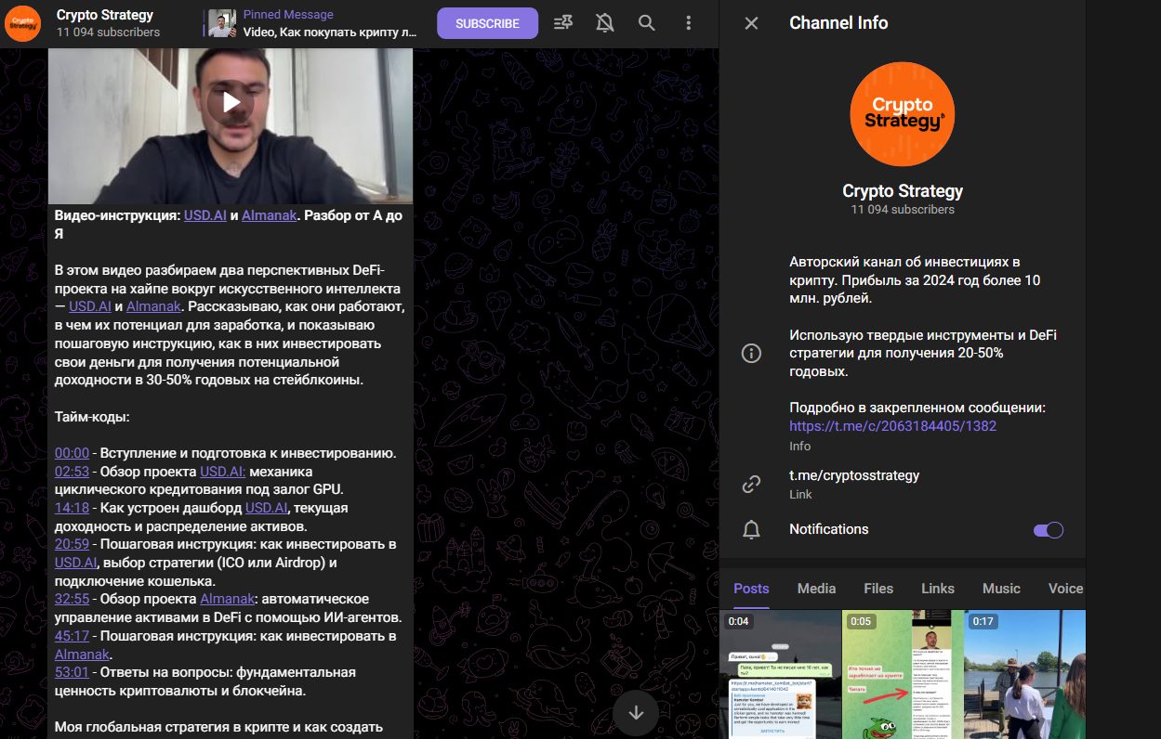
Task: Jump to timecode 53:01
Action: click(x=72, y=672)
